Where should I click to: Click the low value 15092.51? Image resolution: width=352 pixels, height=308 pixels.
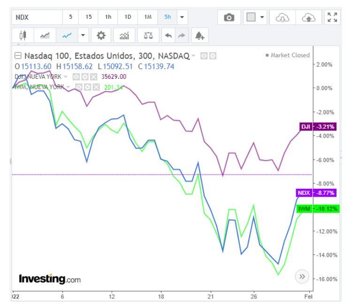point(118,67)
